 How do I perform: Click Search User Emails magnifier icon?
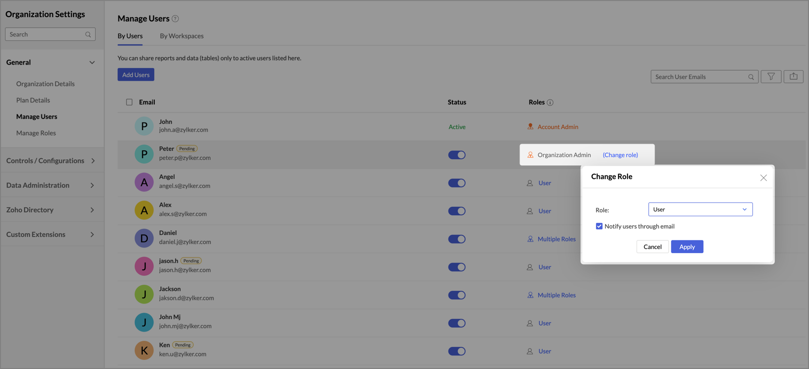751,77
